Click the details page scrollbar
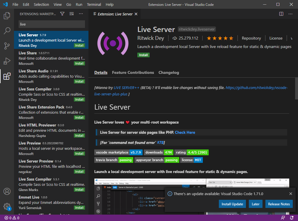Viewport: 298px width, 221px height. 296,88
